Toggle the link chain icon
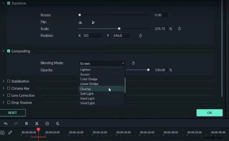This screenshot has width=229, height=141. click(10, 133)
